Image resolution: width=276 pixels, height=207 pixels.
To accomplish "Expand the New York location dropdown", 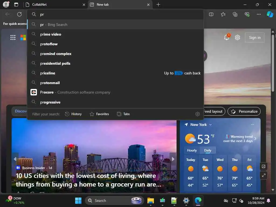I will 211,125.
